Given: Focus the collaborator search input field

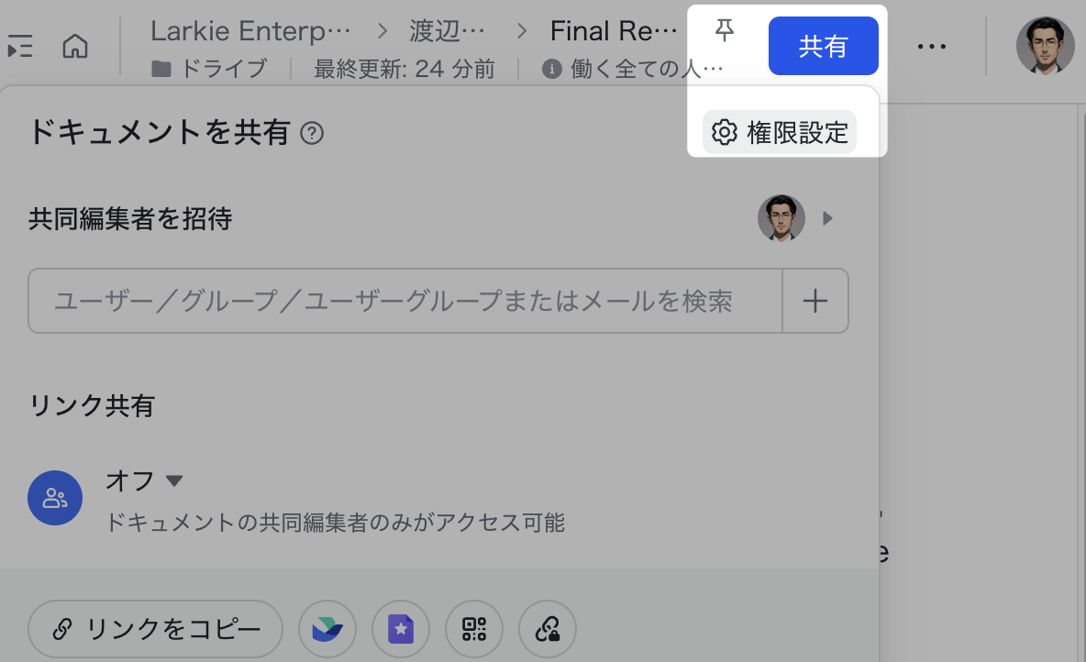Looking at the screenshot, I should click(x=404, y=301).
